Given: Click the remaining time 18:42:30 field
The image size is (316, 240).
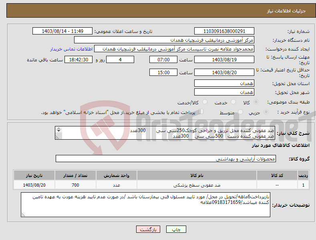Looking at the screenshot, I should (x=78, y=59).
